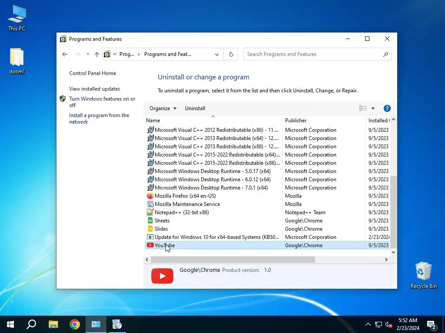Click the Back navigation arrow
445x333 pixels.
(65, 54)
